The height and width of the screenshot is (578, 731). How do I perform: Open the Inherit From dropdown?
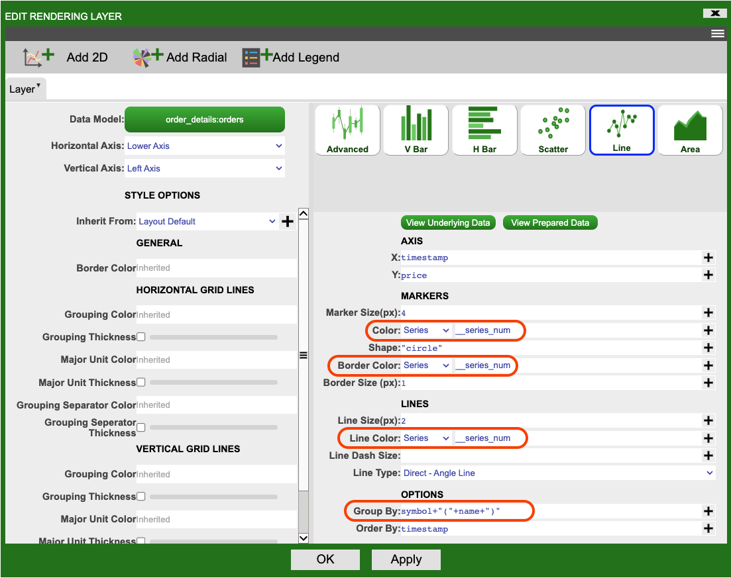207,222
